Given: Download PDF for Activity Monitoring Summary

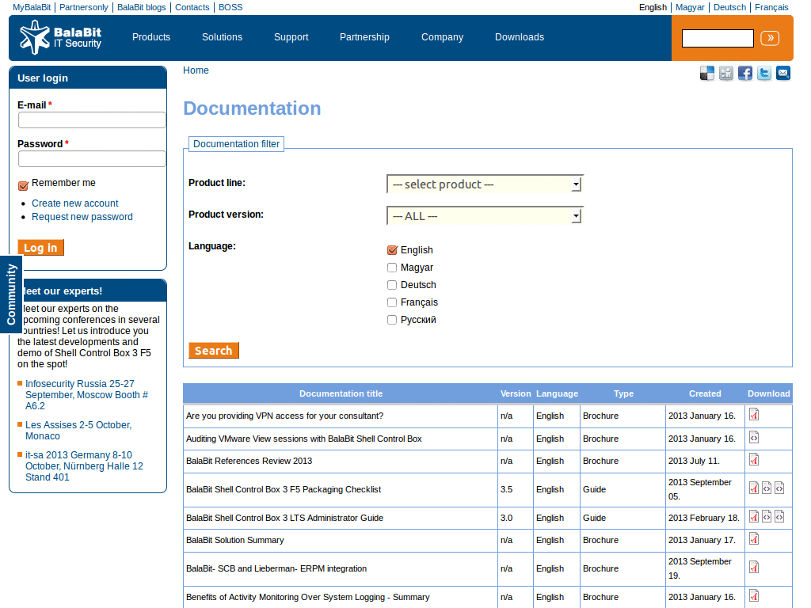Looking at the screenshot, I should 754,595.
